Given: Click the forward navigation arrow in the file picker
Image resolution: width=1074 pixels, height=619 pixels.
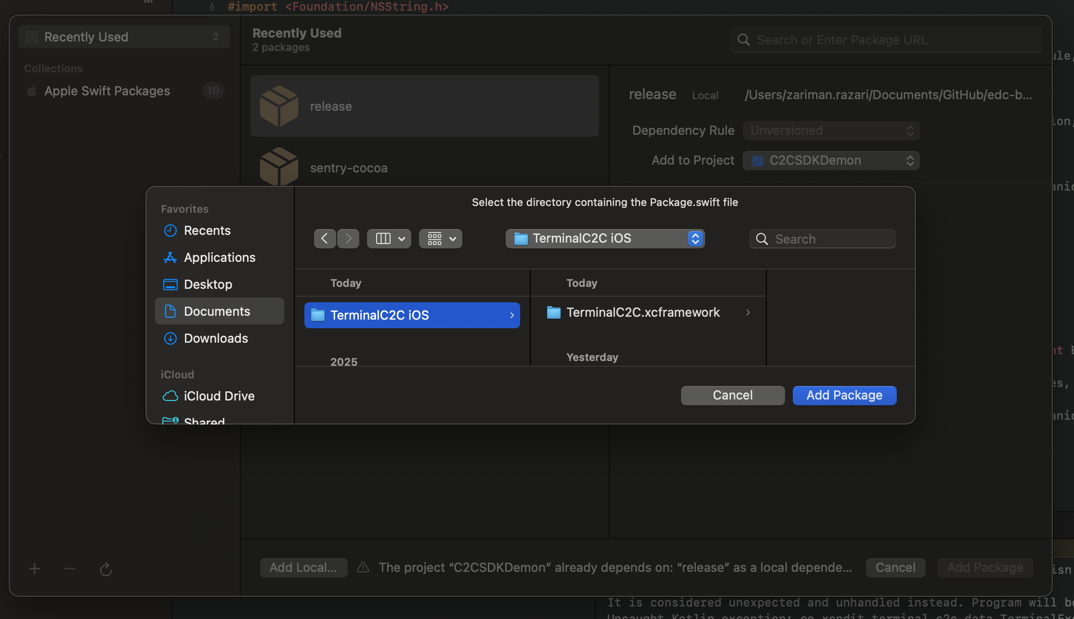Looking at the screenshot, I should coord(348,238).
